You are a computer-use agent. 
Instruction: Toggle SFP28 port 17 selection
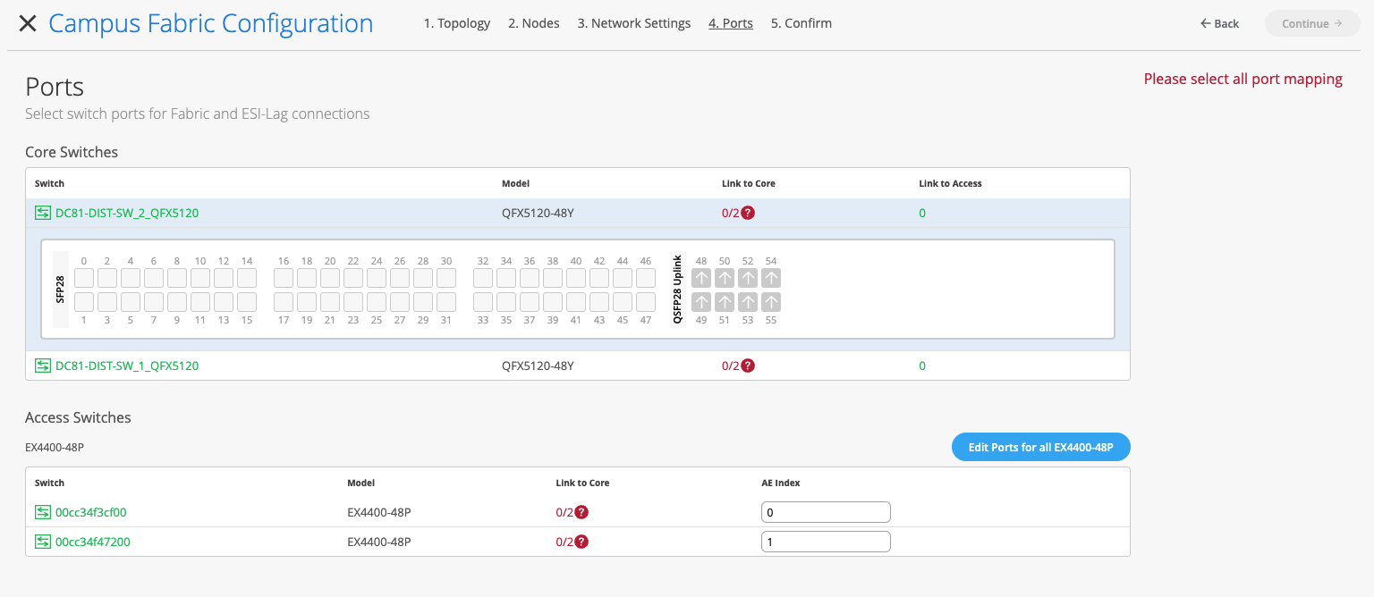coord(284,302)
